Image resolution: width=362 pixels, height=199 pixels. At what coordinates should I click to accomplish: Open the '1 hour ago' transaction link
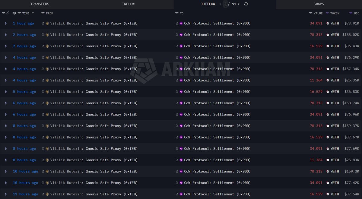pos(23,23)
